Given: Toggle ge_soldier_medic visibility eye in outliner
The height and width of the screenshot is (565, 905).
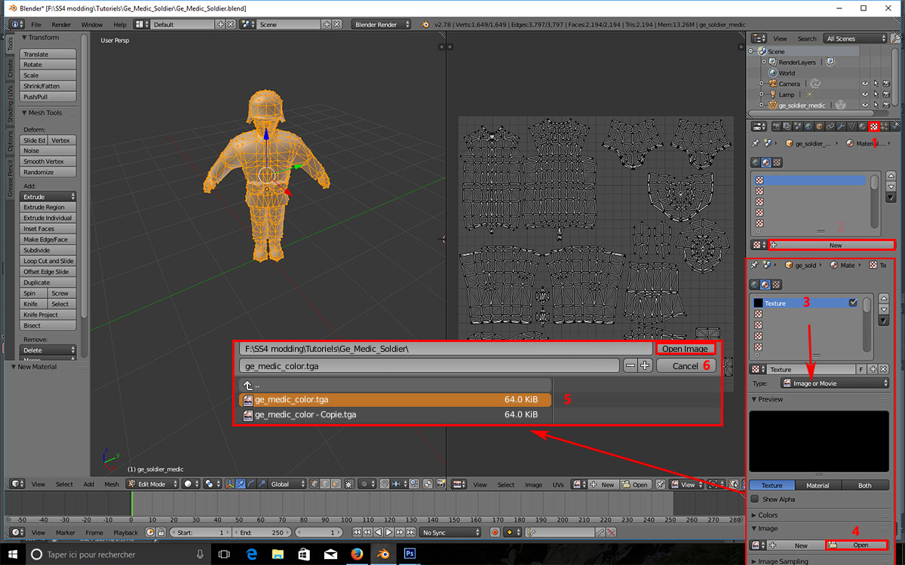Looking at the screenshot, I should click(865, 105).
